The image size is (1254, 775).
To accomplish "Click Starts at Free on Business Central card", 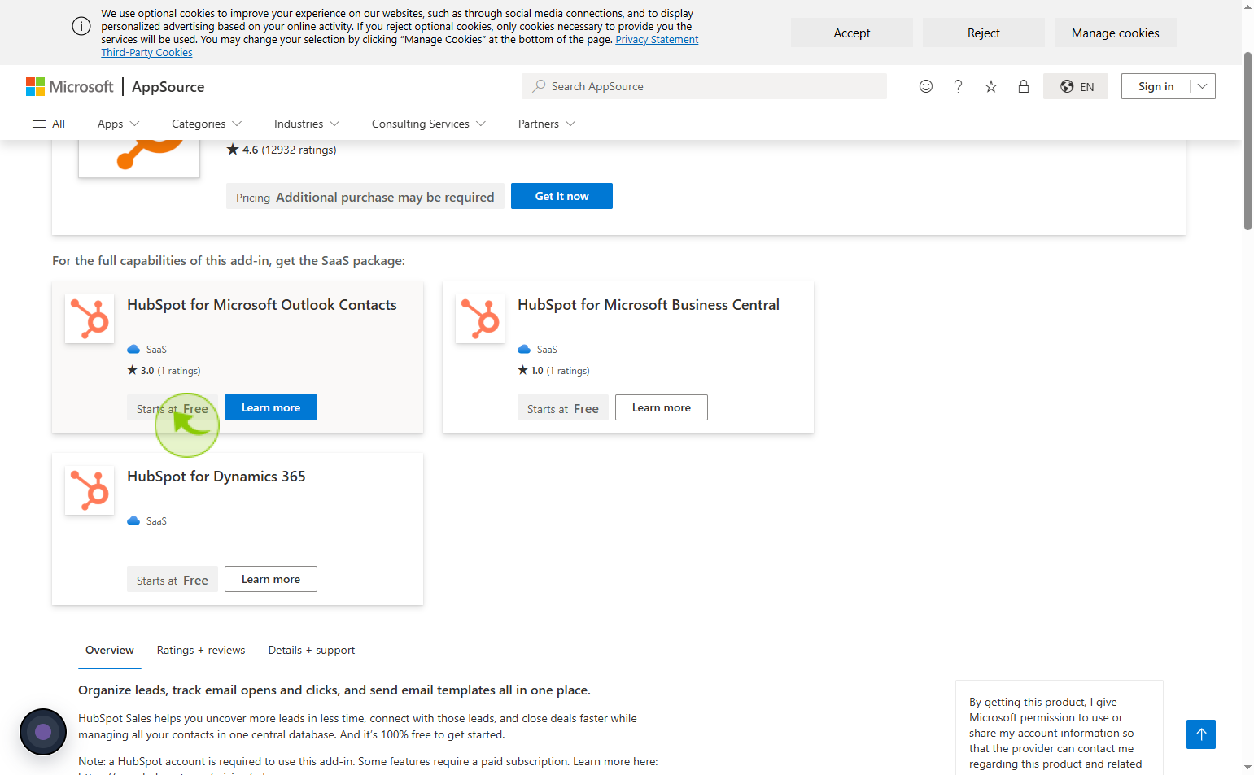I will pyautogui.click(x=563, y=408).
